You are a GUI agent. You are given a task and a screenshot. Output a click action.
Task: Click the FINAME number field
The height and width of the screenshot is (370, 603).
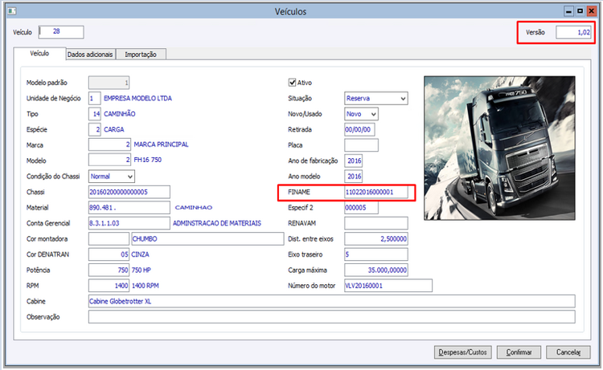(376, 192)
